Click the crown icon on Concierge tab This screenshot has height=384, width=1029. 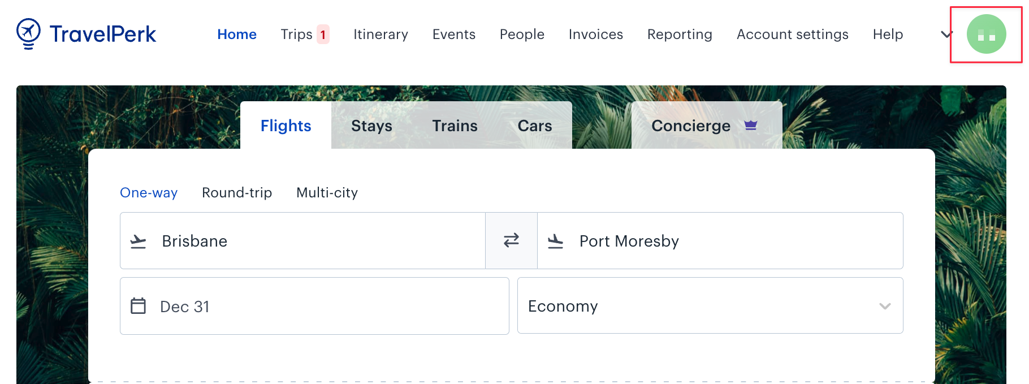[751, 125]
